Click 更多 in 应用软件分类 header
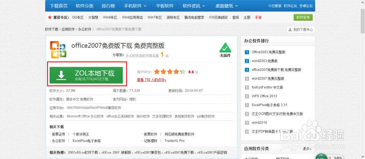Viewport: 365px width, 159px height. pyautogui.click(x=307, y=148)
